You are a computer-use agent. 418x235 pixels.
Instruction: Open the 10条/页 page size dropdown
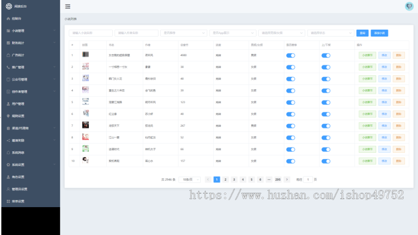189,180
